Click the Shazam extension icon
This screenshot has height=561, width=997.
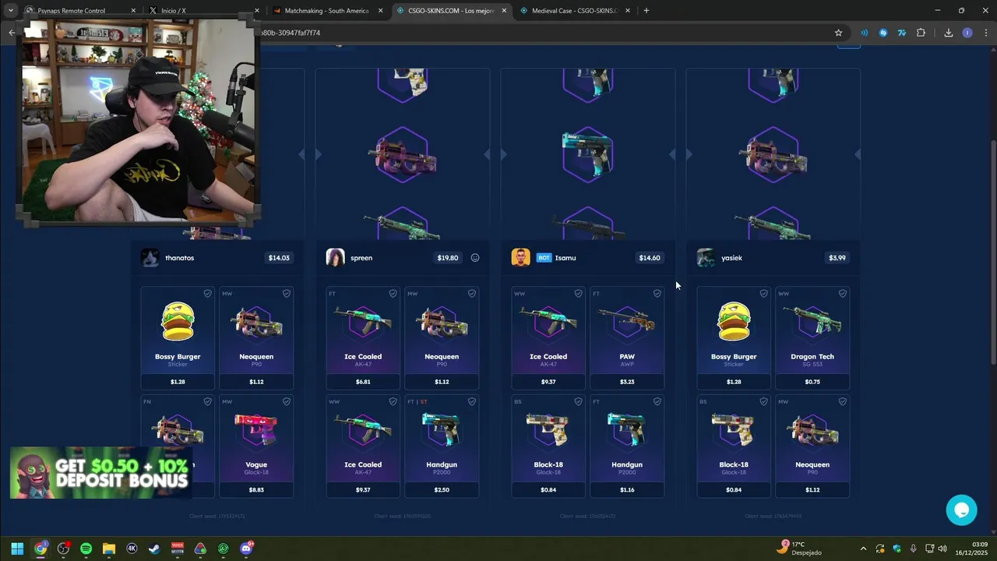point(883,33)
